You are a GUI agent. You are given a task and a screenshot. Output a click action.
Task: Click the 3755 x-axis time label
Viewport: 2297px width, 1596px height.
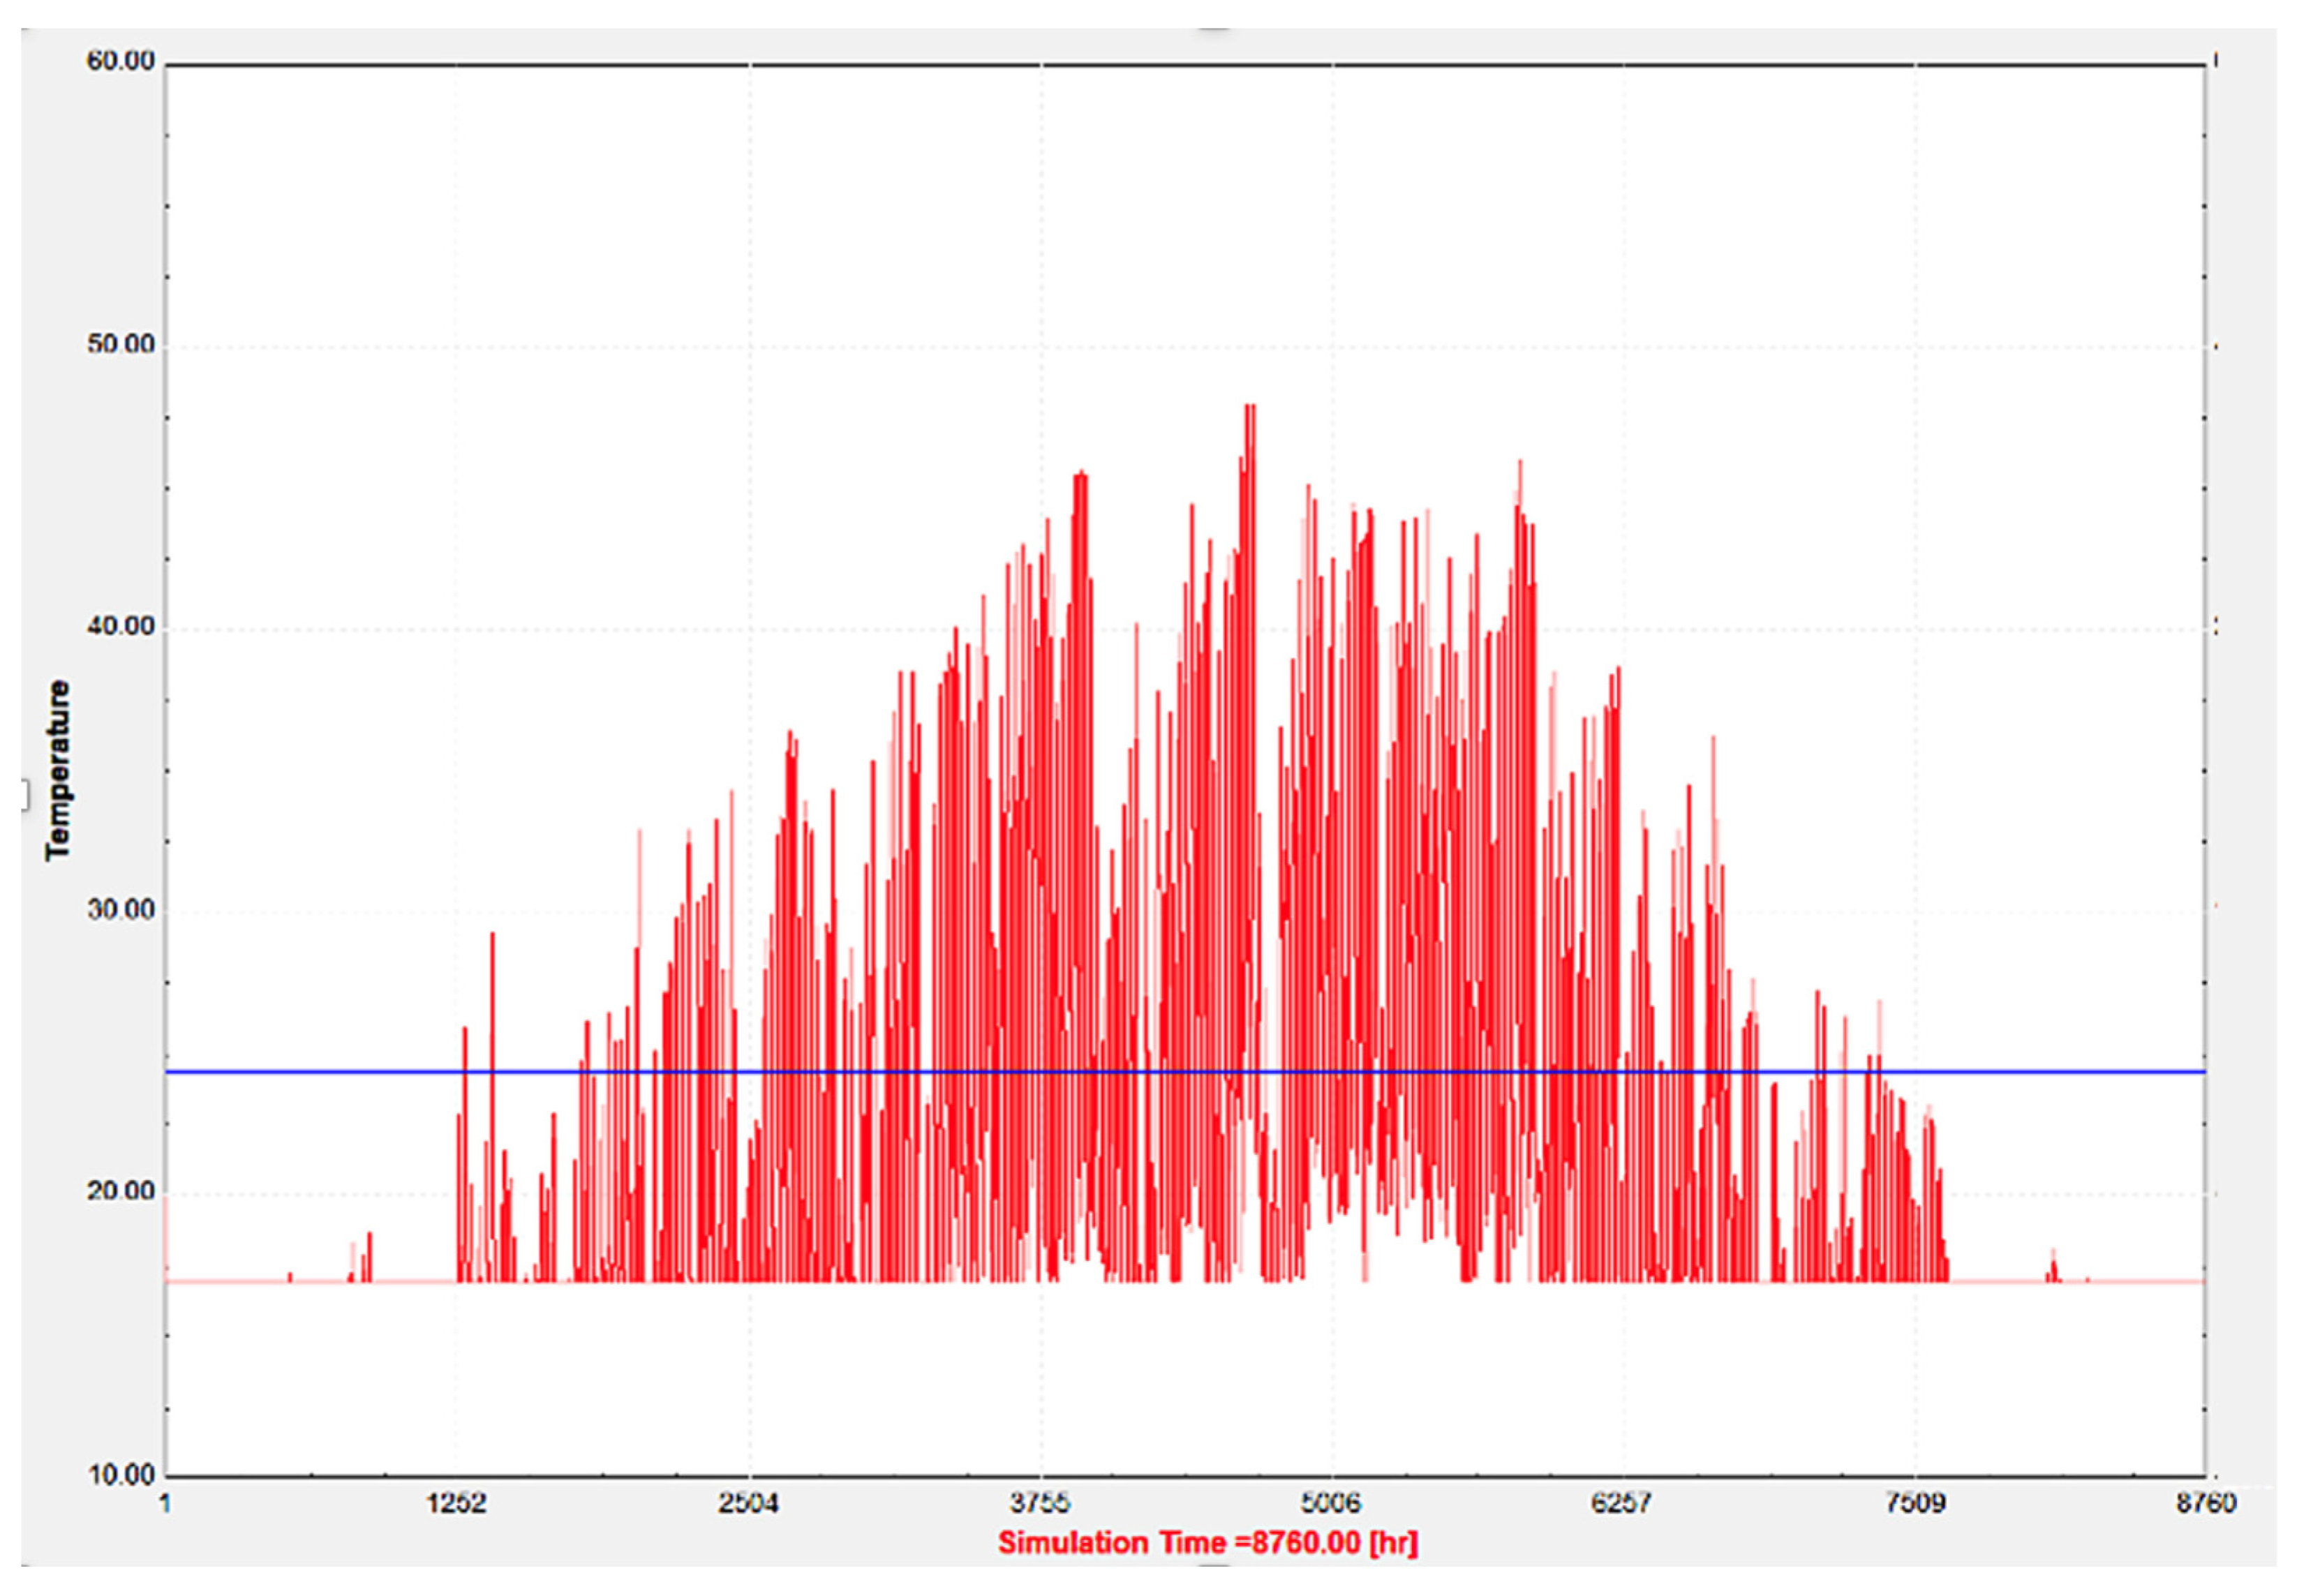[1040, 1503]
